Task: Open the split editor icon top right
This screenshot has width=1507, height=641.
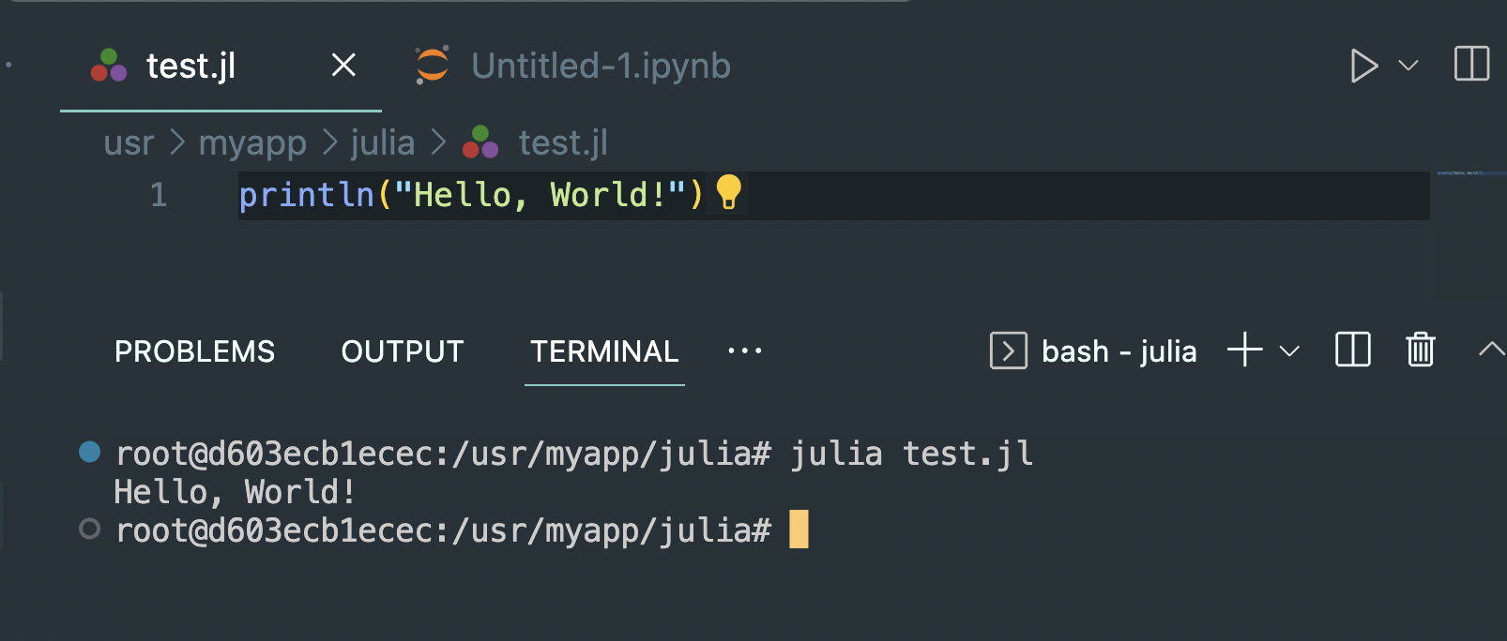Action: [1471, 66]
